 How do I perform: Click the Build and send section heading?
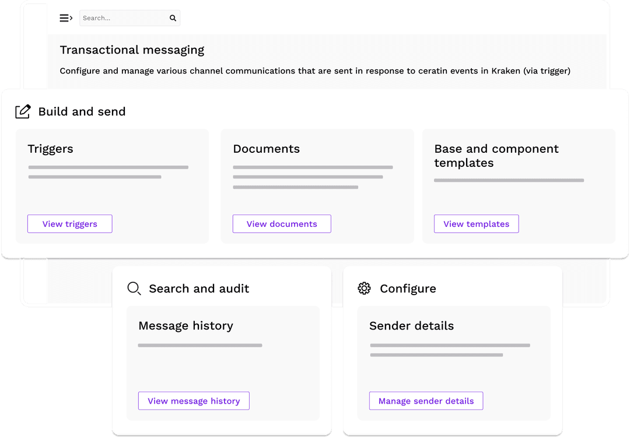[x=82, y=111]
